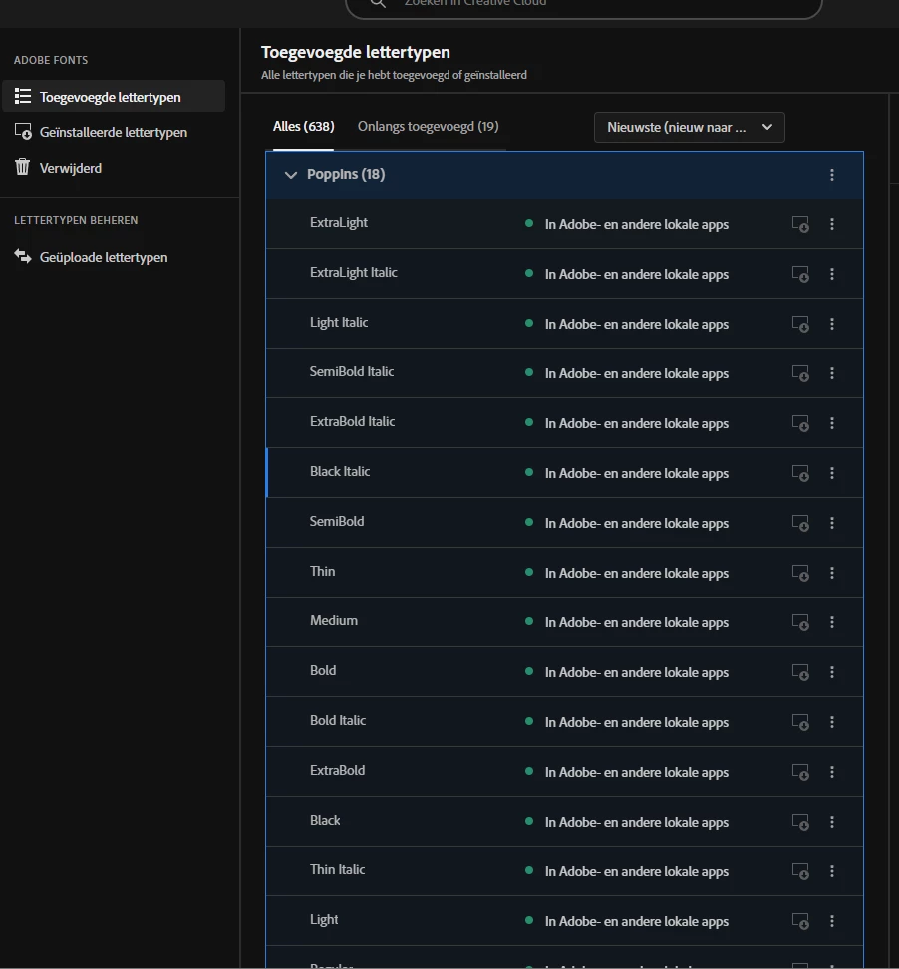This screenshot has height=969, width=899.
Task: Click the install icon for ExtraLight
Action: pyautogui.click(x=800, y=224)
